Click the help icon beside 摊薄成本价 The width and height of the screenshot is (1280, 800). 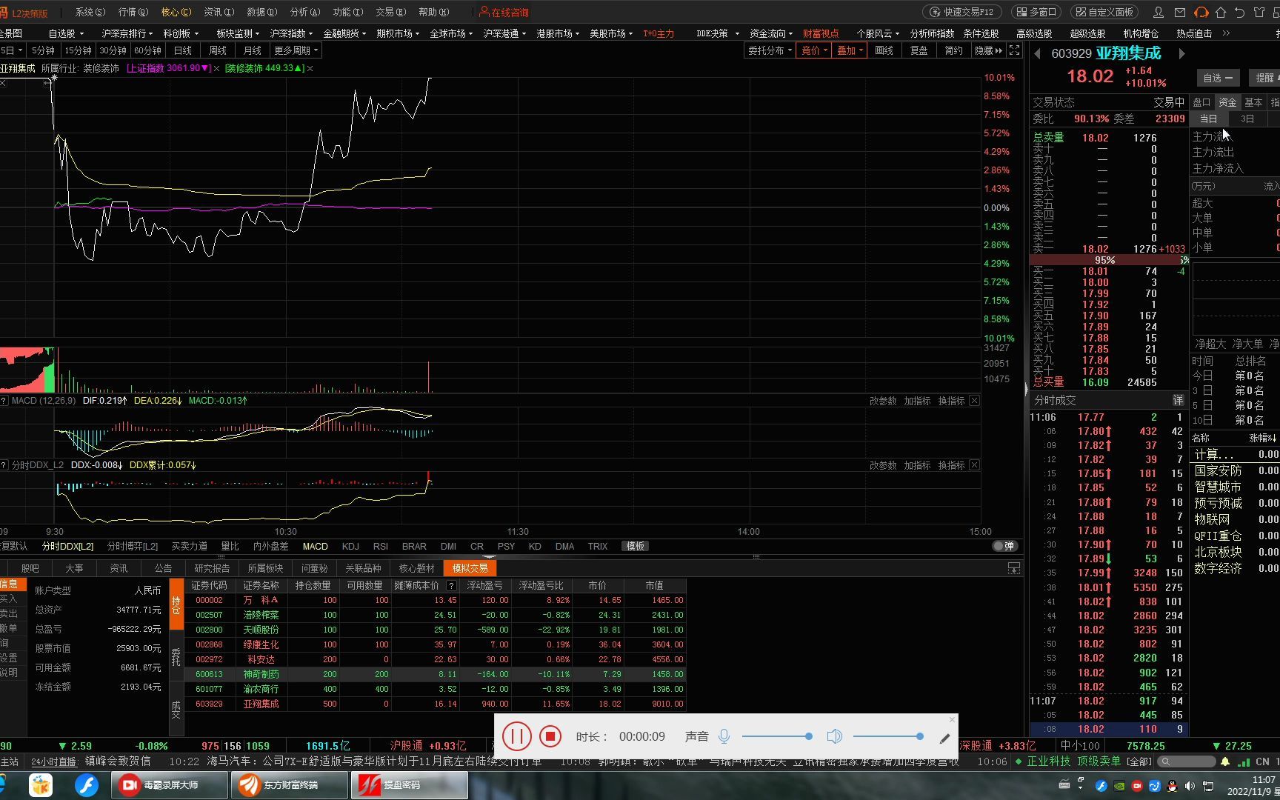tap(451, 585)
